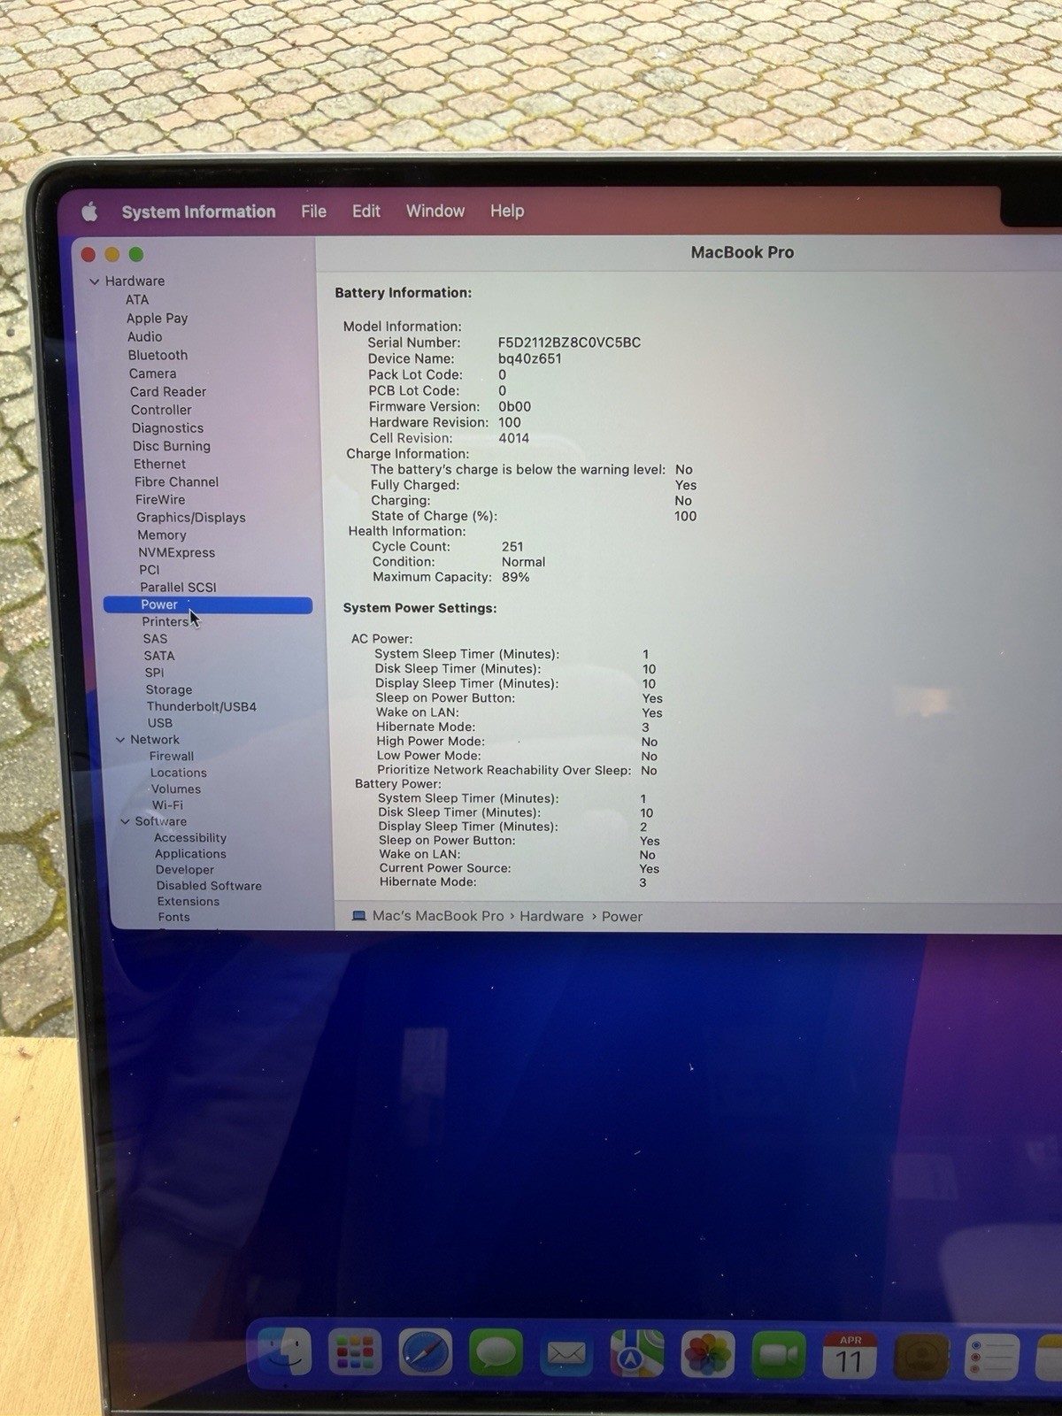Click serial number F5D2112BZ8C0VC5BC
This screenshot has width=1062, height=1416.
pos(569,342)
